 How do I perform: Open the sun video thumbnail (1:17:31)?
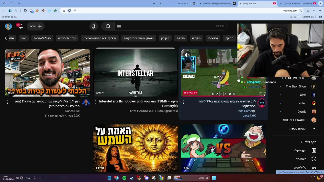coord(135,148)
